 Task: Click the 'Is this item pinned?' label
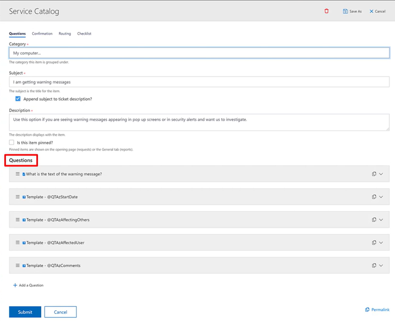(x=35, y=143)
